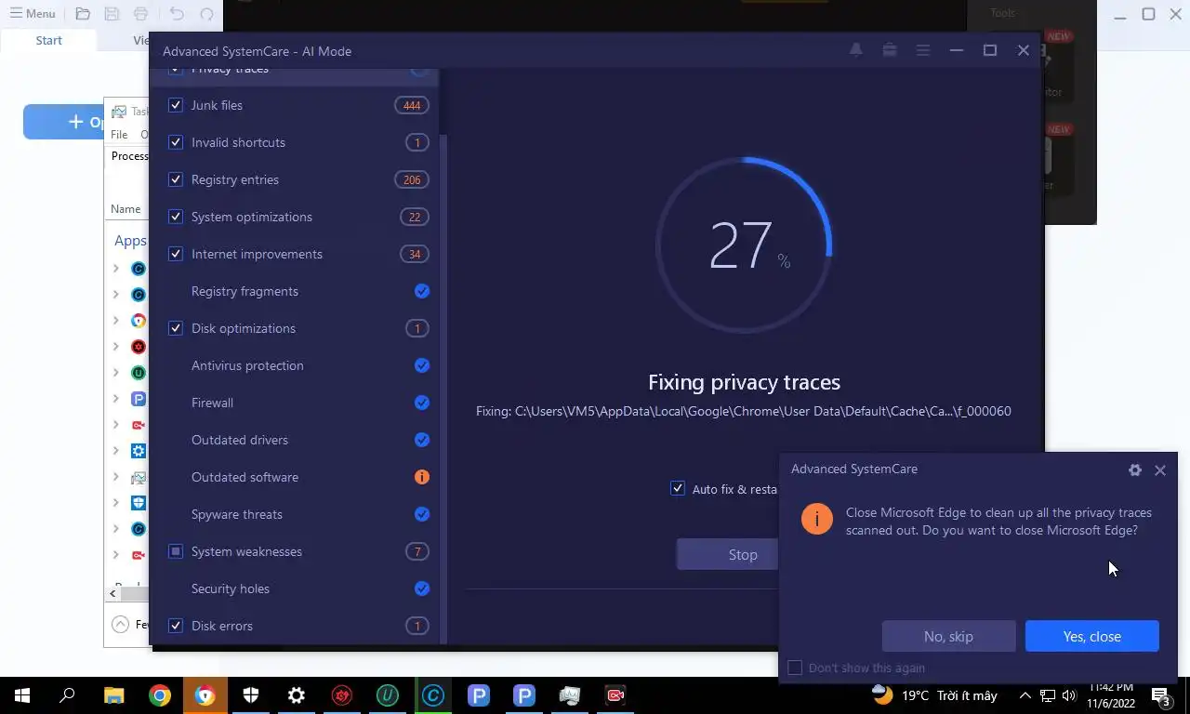
Task: Check the Don't show this again box
Action: click(x=795, y=668)
